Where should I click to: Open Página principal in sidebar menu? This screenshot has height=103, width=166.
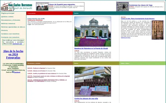pos(8,13)
